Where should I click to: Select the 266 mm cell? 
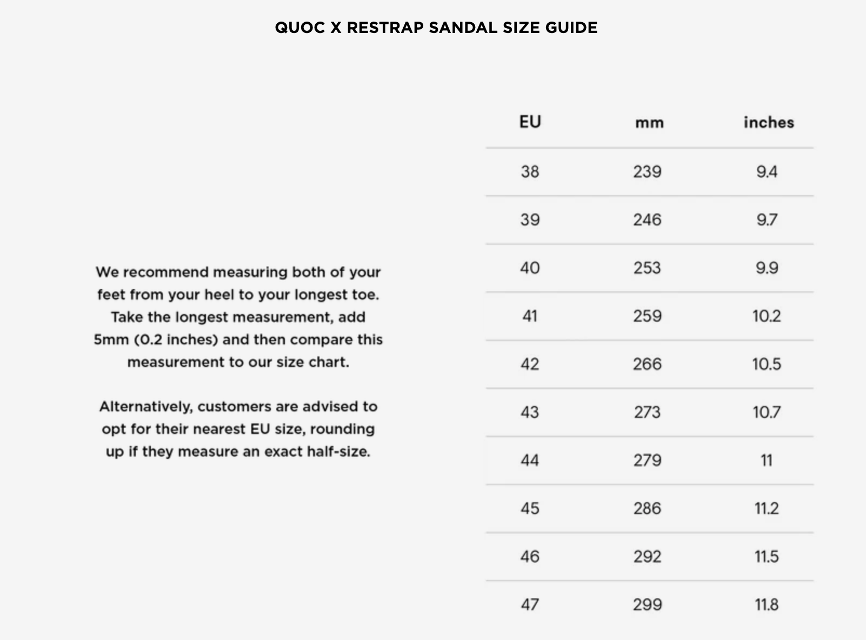[x=647, y=364]
